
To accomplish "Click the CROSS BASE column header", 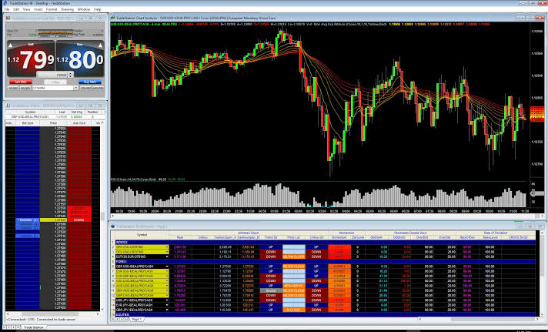I will click(518, 237).
